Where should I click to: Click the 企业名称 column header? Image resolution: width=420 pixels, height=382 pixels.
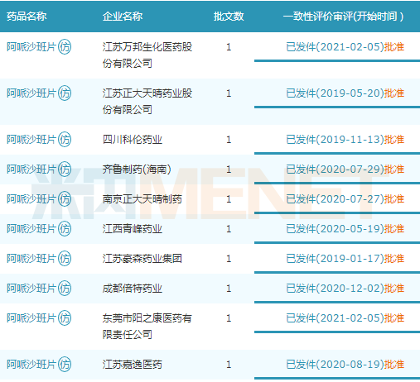point(123,17)
